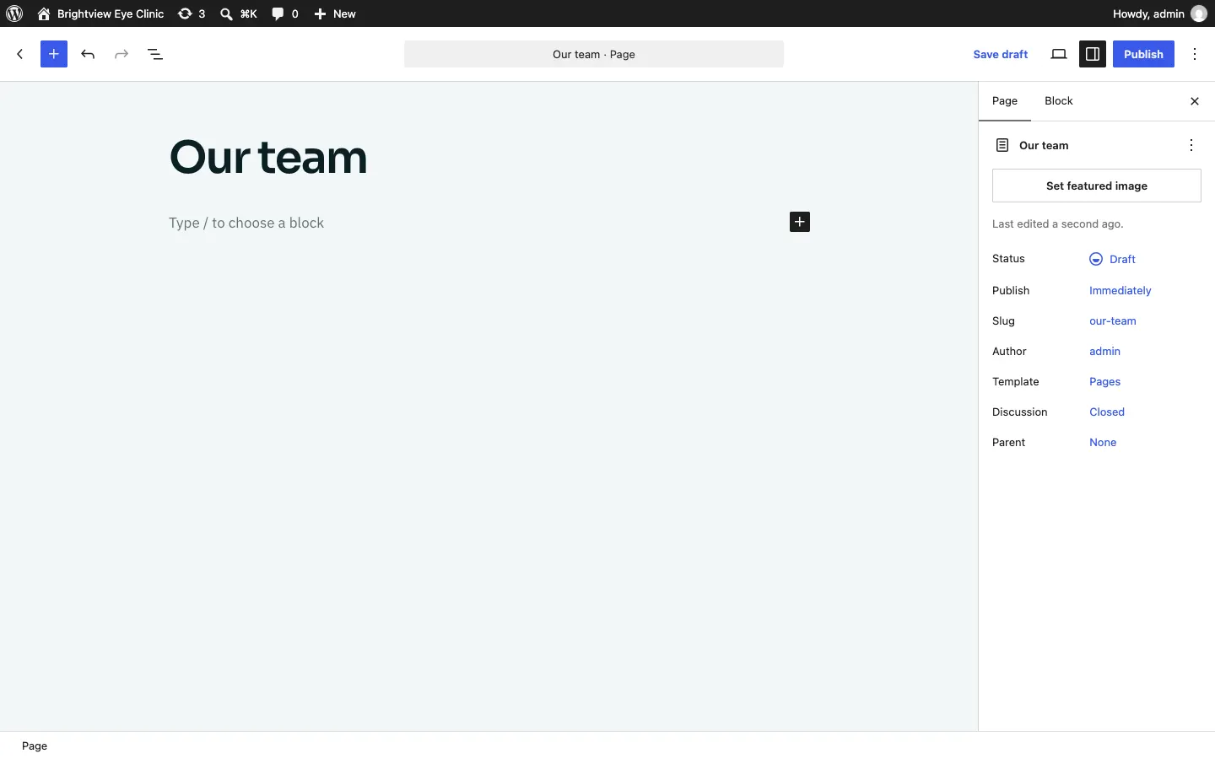Click the Page breadcrumb in the footer
The height and width of the screenshot is (759, 1215).
(x=35, y=746)
